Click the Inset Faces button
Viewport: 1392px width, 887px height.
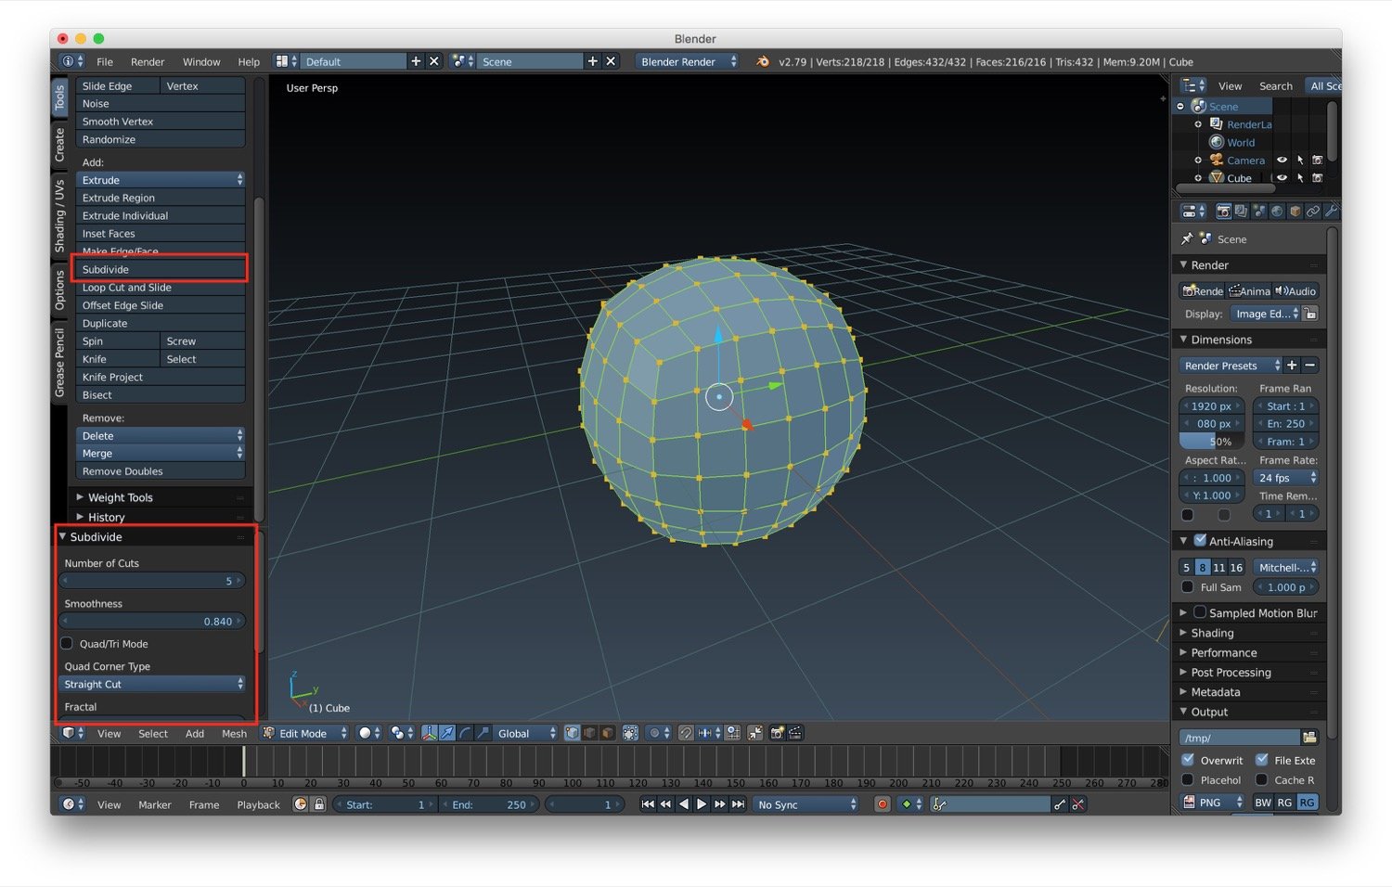coord(161,234)
